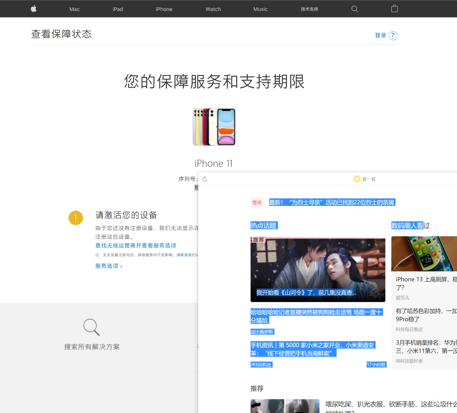Open the recommended article thumbnail under 推荐
Viewport: 457px width, 413px height.
click(285, 406)
